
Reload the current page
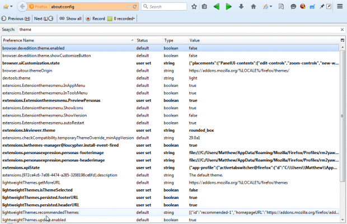click(134, 7)
